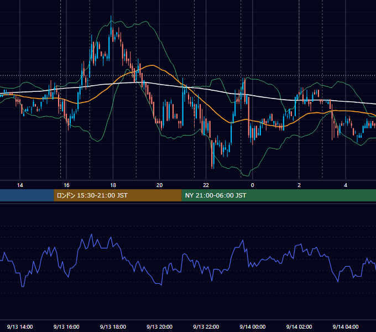Click the 22 hour label on price chart axis
376x332 pixels.
pos(206,185)
